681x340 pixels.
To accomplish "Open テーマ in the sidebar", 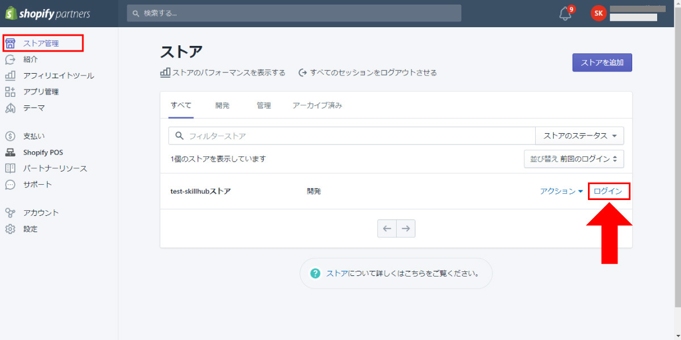I will tap(34, 108).
